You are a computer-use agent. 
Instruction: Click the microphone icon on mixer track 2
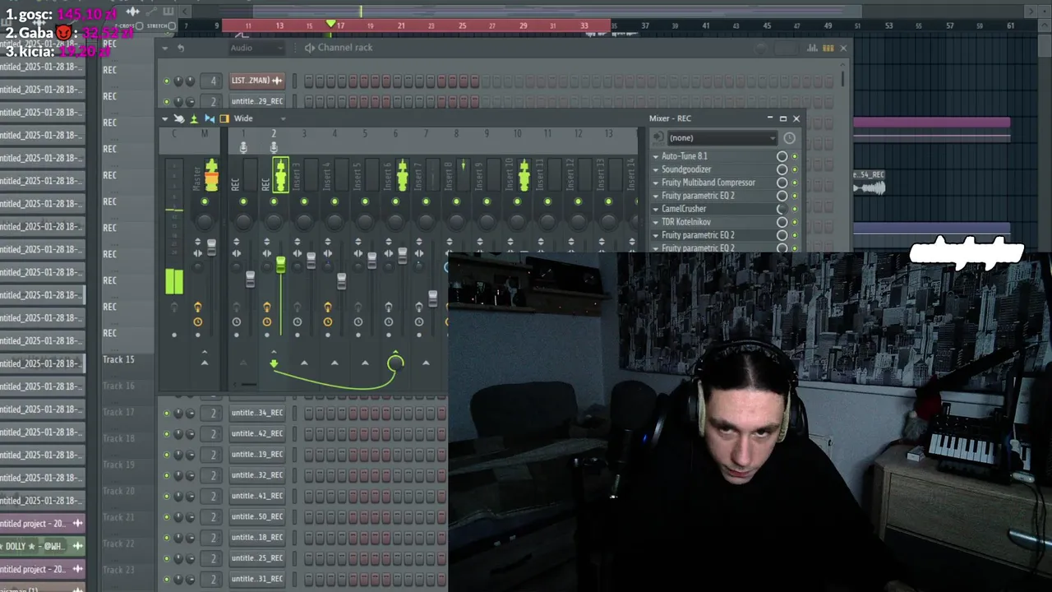click(274, 147)
